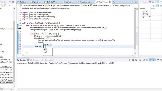Viewport: 162px width, 91px height.
Task: Click Remove Launch single X icon in Console
Action: 133,60
